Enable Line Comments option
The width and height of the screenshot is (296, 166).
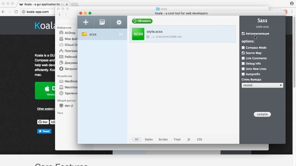click(x=243, y=58)
